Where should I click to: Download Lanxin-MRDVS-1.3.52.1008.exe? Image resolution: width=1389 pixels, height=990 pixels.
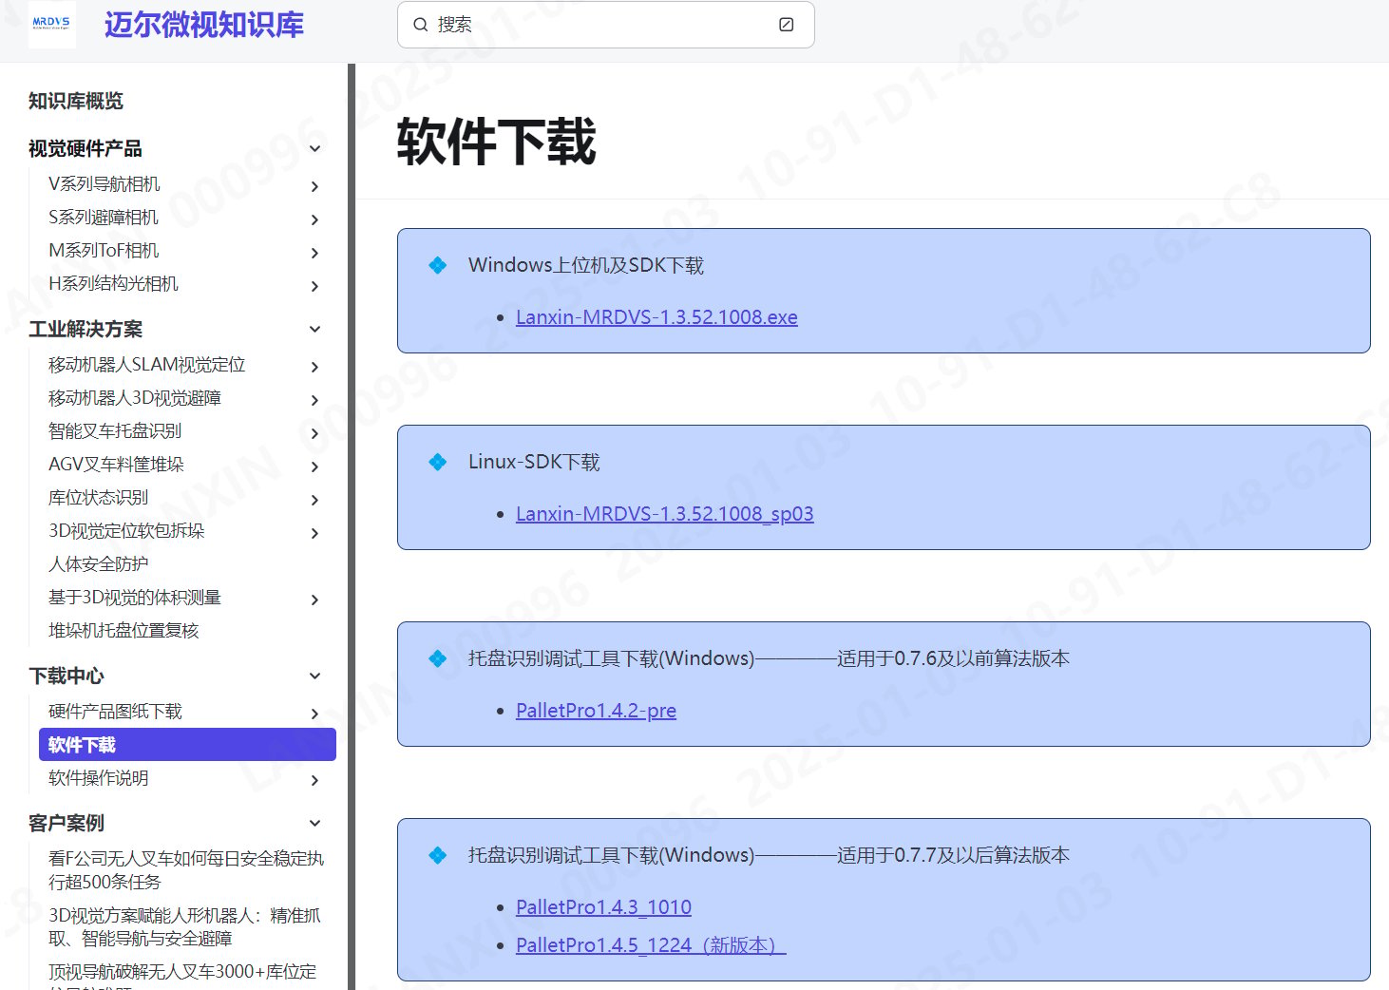(x=656, y=317)
